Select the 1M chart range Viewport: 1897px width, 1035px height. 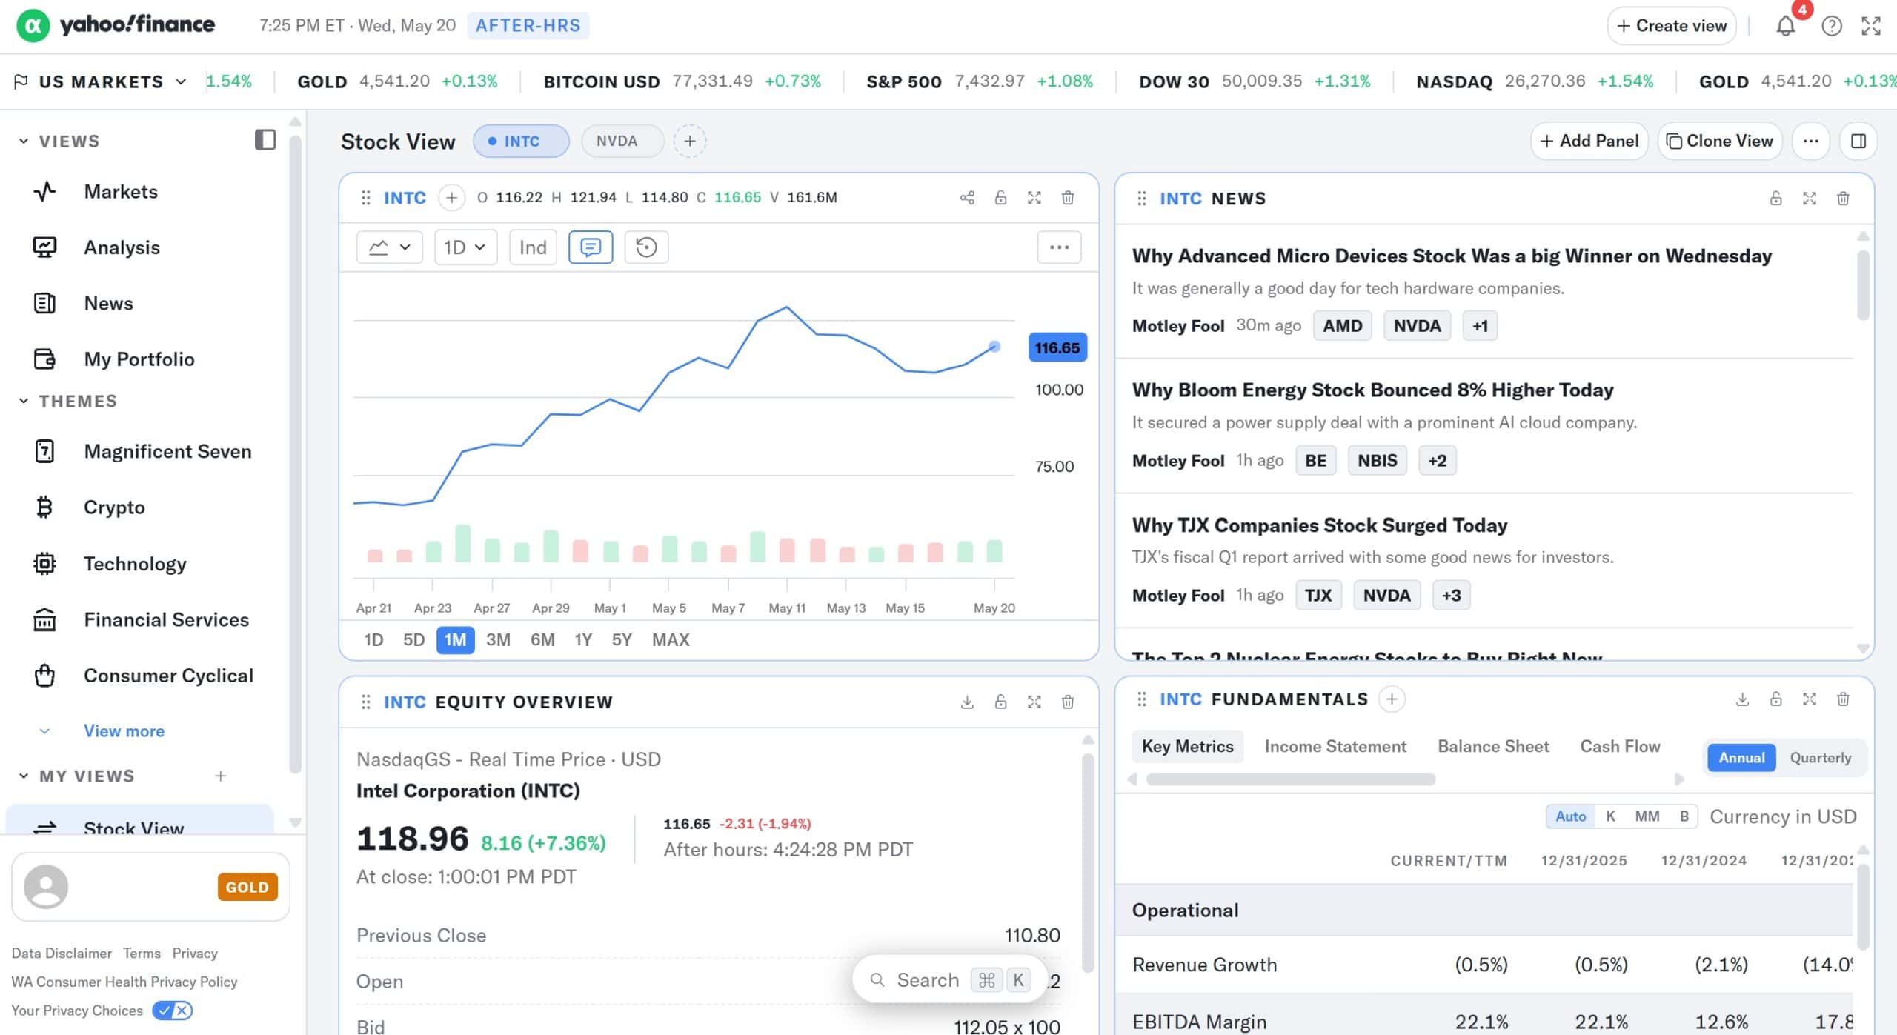(x=455, y=640)
